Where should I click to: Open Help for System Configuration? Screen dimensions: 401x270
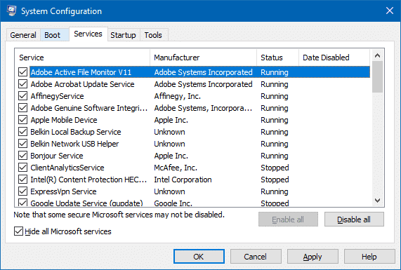click(x=369, y=257)
